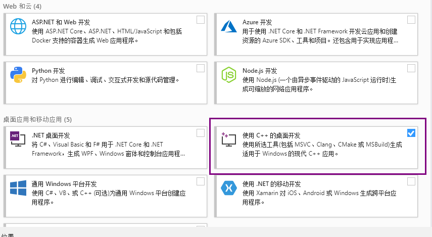Screen dimensions: 432x237
Task: Check the .NET 桌面开发 checkbox
Action: click(x=201, y=133)
